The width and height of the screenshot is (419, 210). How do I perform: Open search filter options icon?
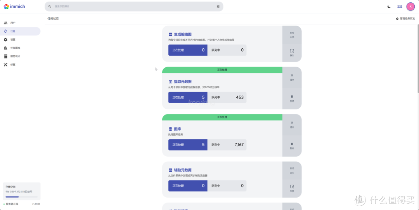(x=218, y=7)
